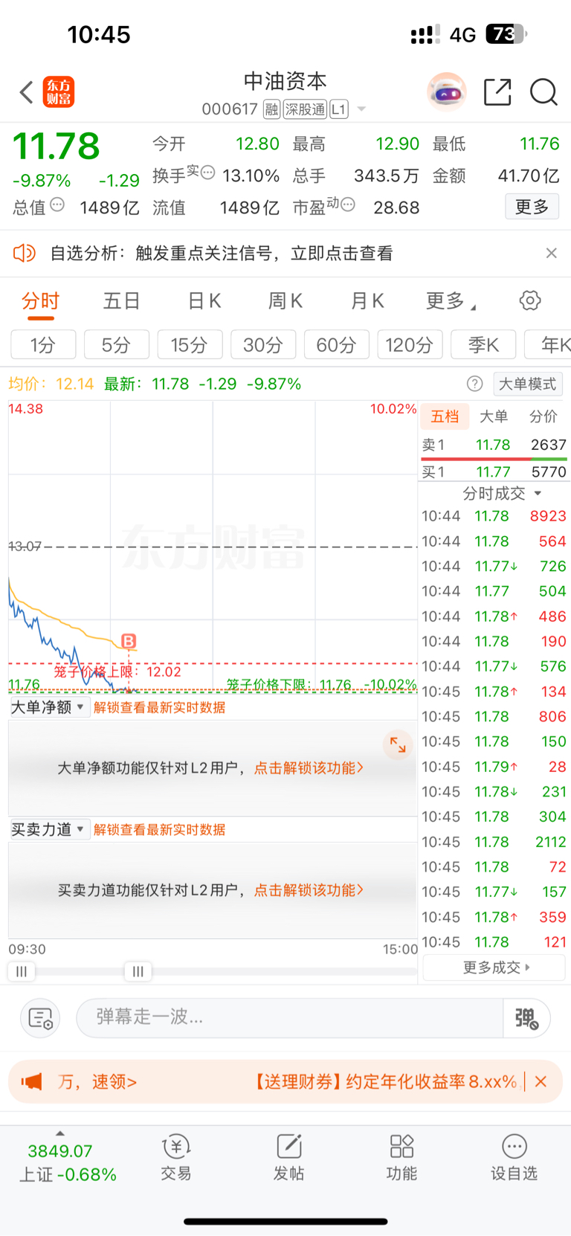Tap 解锁查看最新实时数据 beside 买卖力道

point(159,829)
